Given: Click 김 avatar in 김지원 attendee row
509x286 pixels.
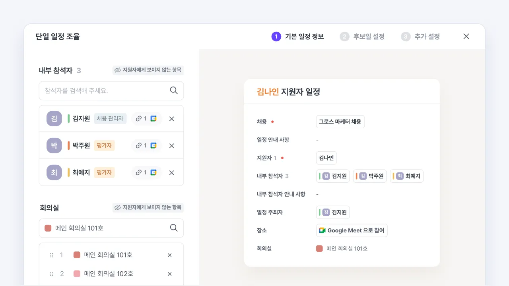Looking at the screenshot, I should 54,118.
